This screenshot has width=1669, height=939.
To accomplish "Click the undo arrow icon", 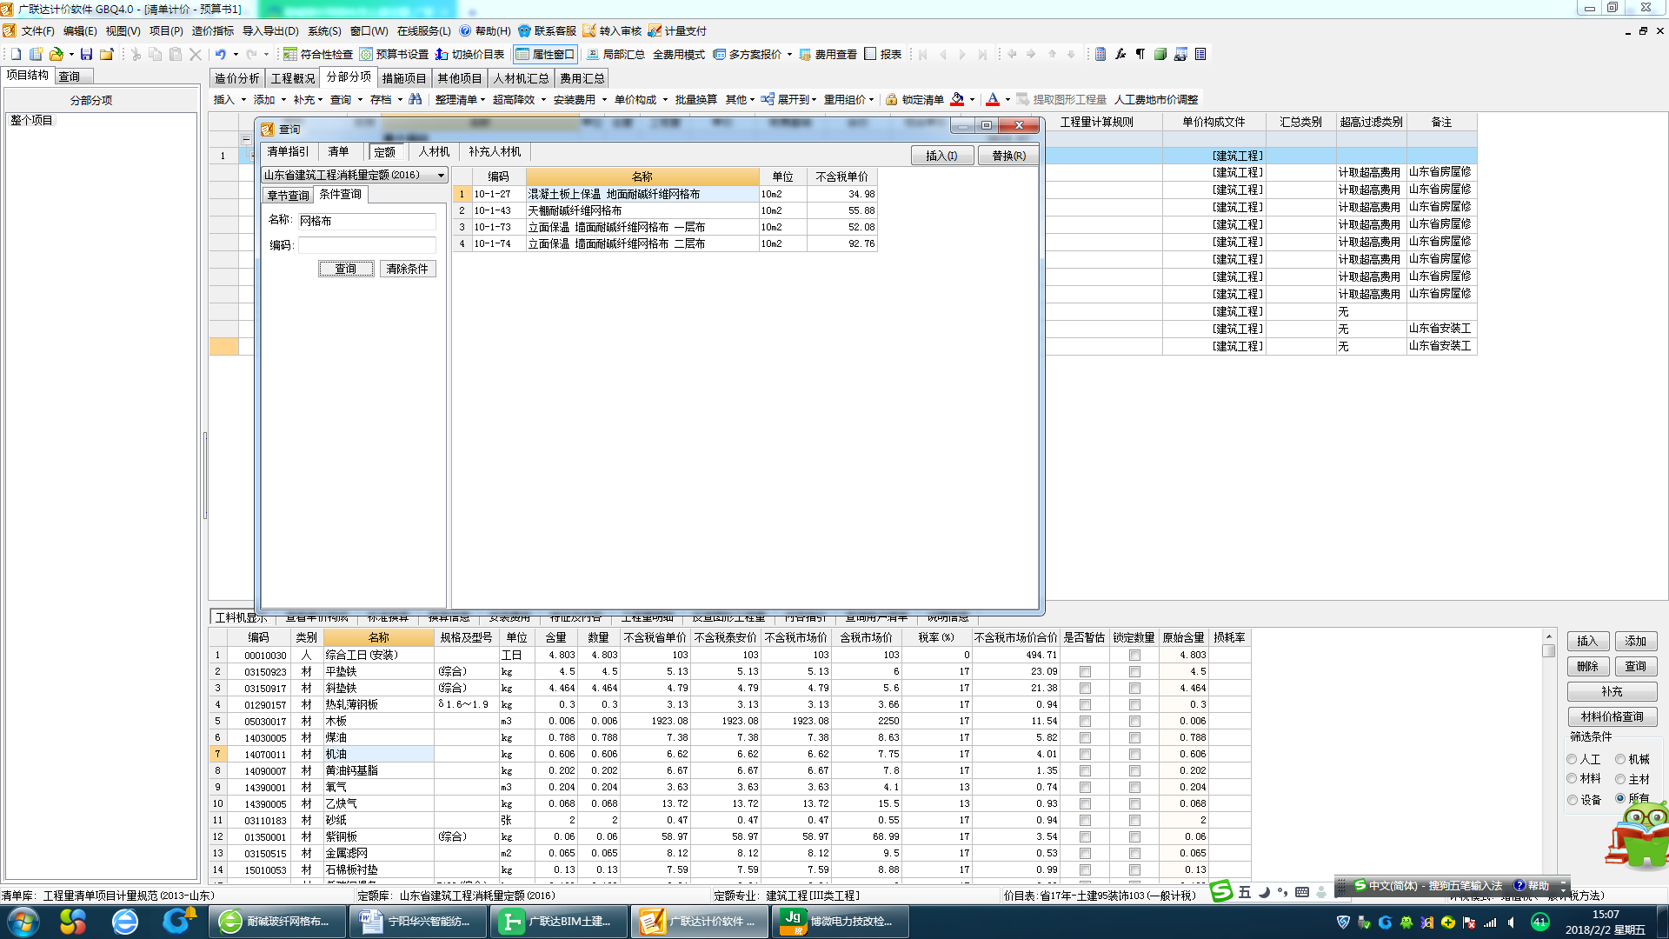I will click(221, 54).
